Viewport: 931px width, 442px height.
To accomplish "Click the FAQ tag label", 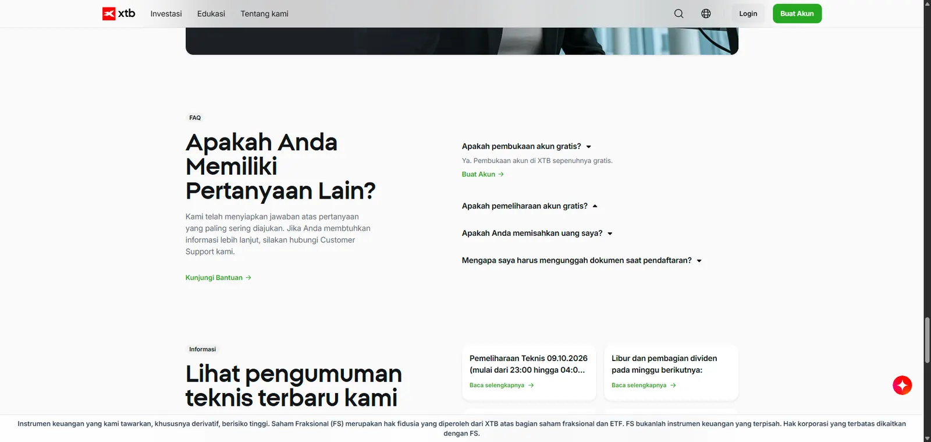I will pyautogui.click(x=195, y=118).
